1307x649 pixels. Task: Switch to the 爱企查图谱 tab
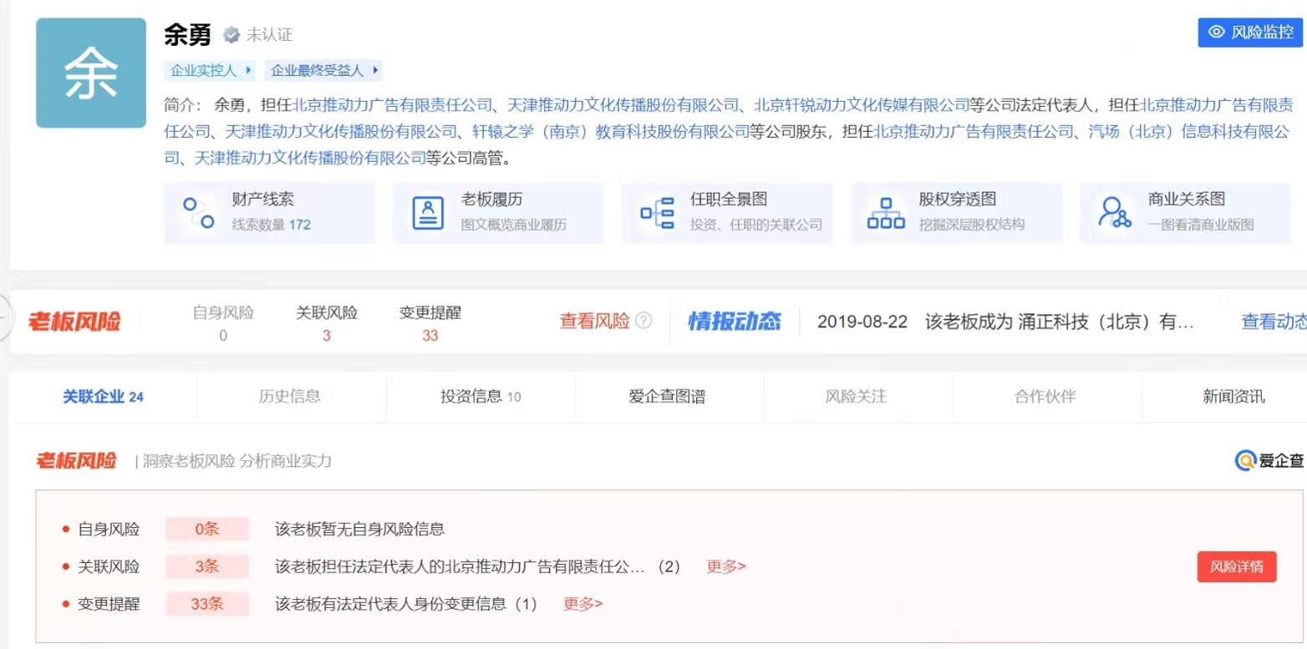[x=667, y=397]
